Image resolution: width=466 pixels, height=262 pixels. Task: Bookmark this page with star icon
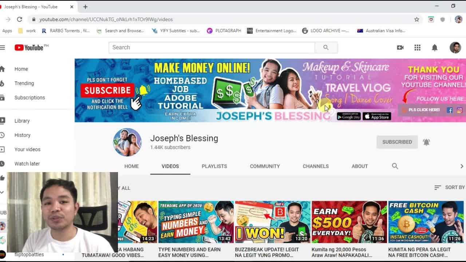coord(416,19)
